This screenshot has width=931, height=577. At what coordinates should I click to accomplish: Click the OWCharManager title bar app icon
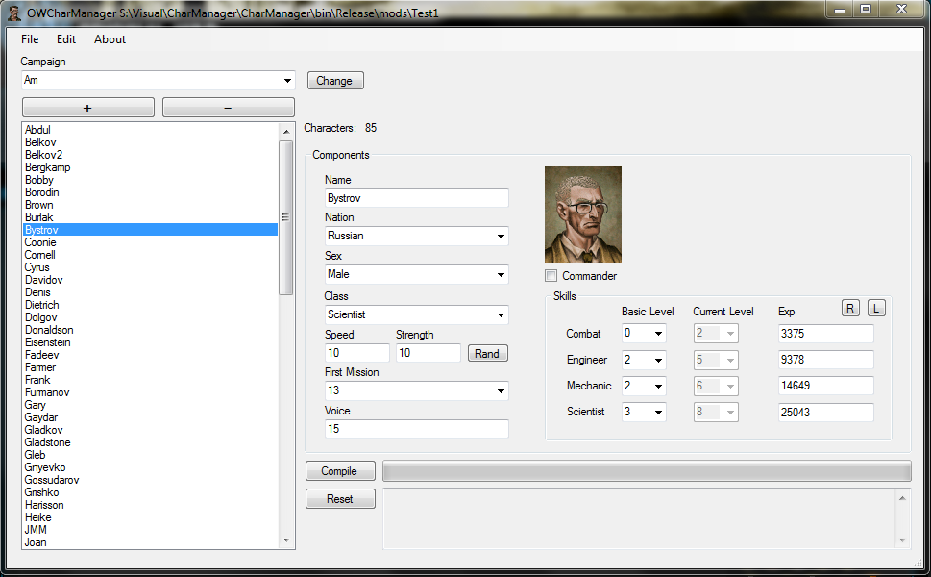14,13
